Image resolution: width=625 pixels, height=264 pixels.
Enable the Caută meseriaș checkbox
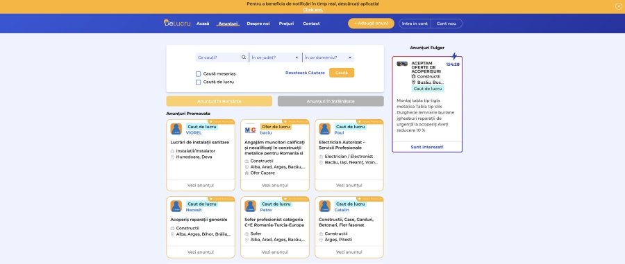click(x=198, y=74)
